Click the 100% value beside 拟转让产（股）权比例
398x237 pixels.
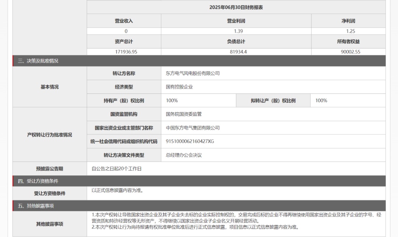click(321, 100)
